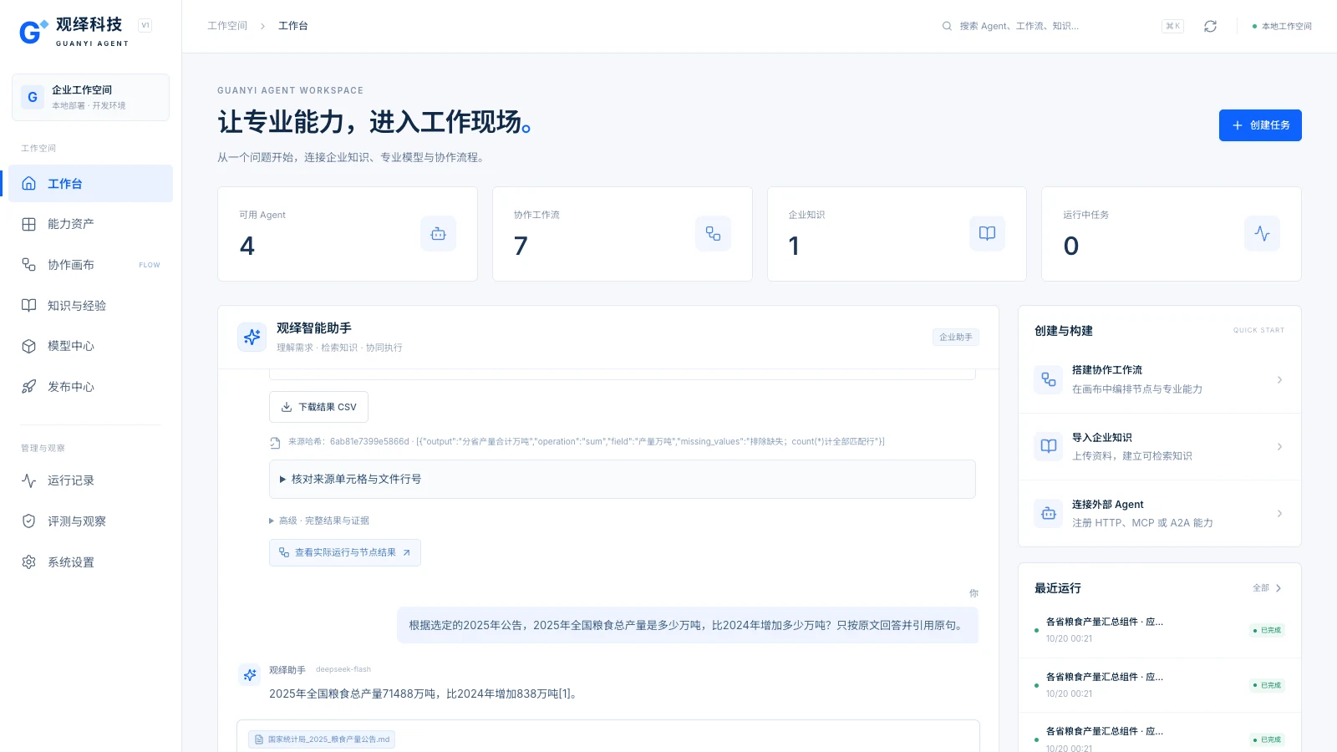Click the refresh icon in top bar
The width and height of the screenshot is (1337, 752).
(1210, 26)
